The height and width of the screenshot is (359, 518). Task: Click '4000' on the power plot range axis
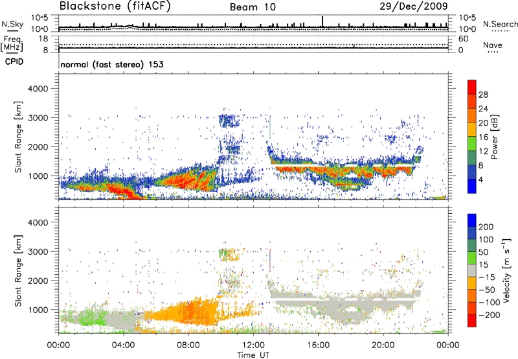tap(38, 89)
